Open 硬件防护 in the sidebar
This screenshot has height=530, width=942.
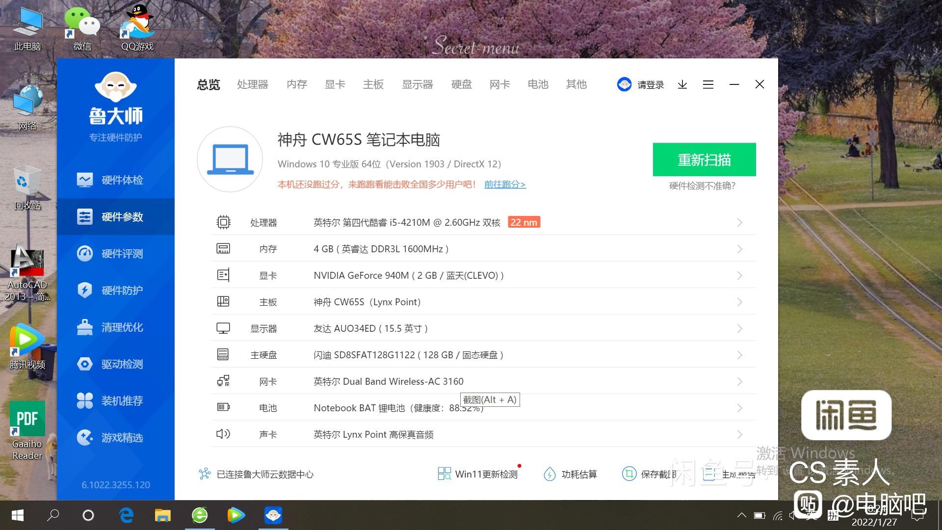tap(116, 291)
